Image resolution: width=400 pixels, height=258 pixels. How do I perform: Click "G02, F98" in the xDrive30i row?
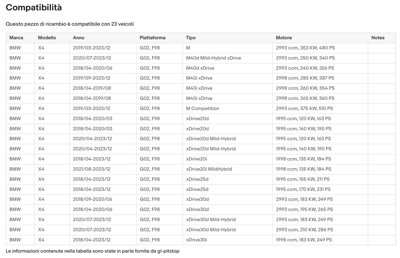150,240
